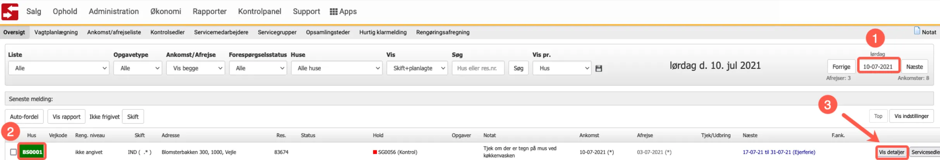Focus the 'Hus eller res.nr.' search field
Viewport: 940px width, 160px height.
click(x=478, y=68)
